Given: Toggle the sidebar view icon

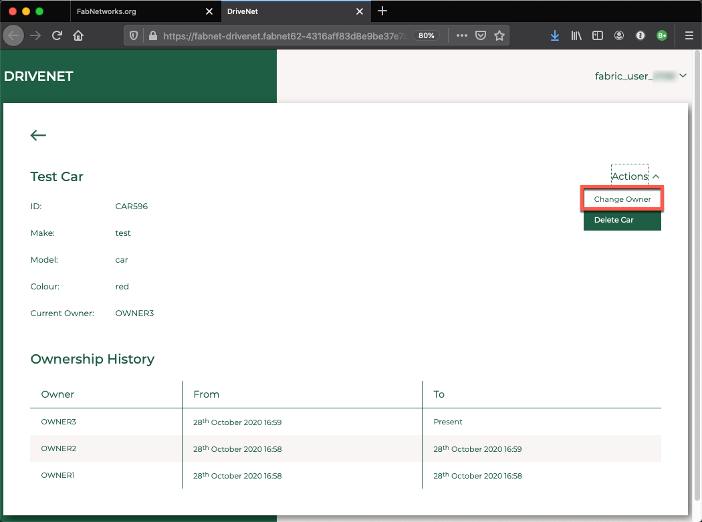Looking at the screenshot, I should tap(597, 36).
